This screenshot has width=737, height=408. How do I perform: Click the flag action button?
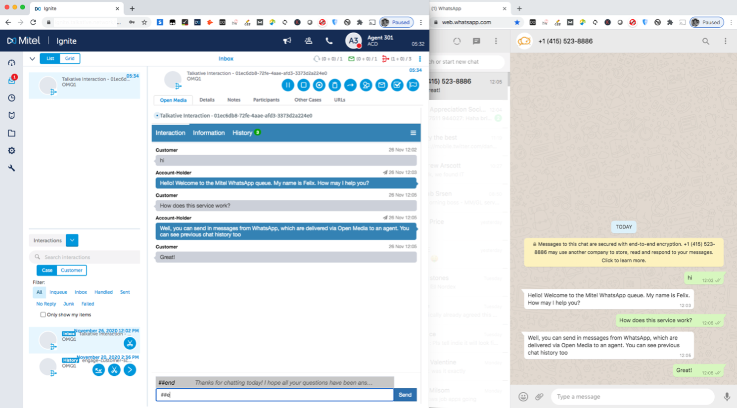tap(413, 85)
